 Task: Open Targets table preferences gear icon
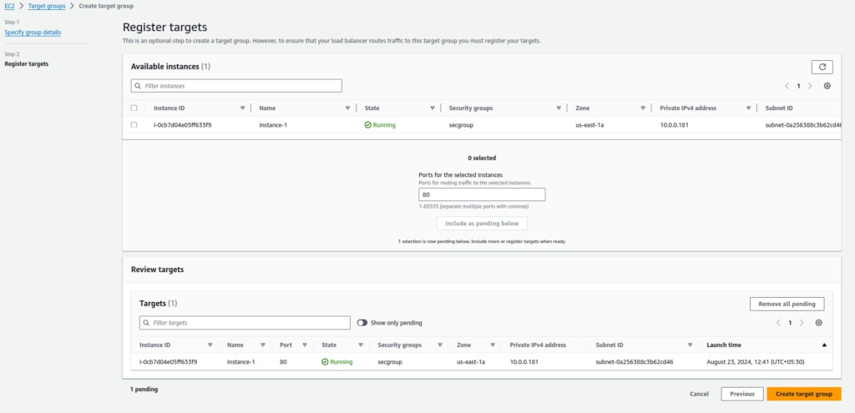tap(818, 323)
